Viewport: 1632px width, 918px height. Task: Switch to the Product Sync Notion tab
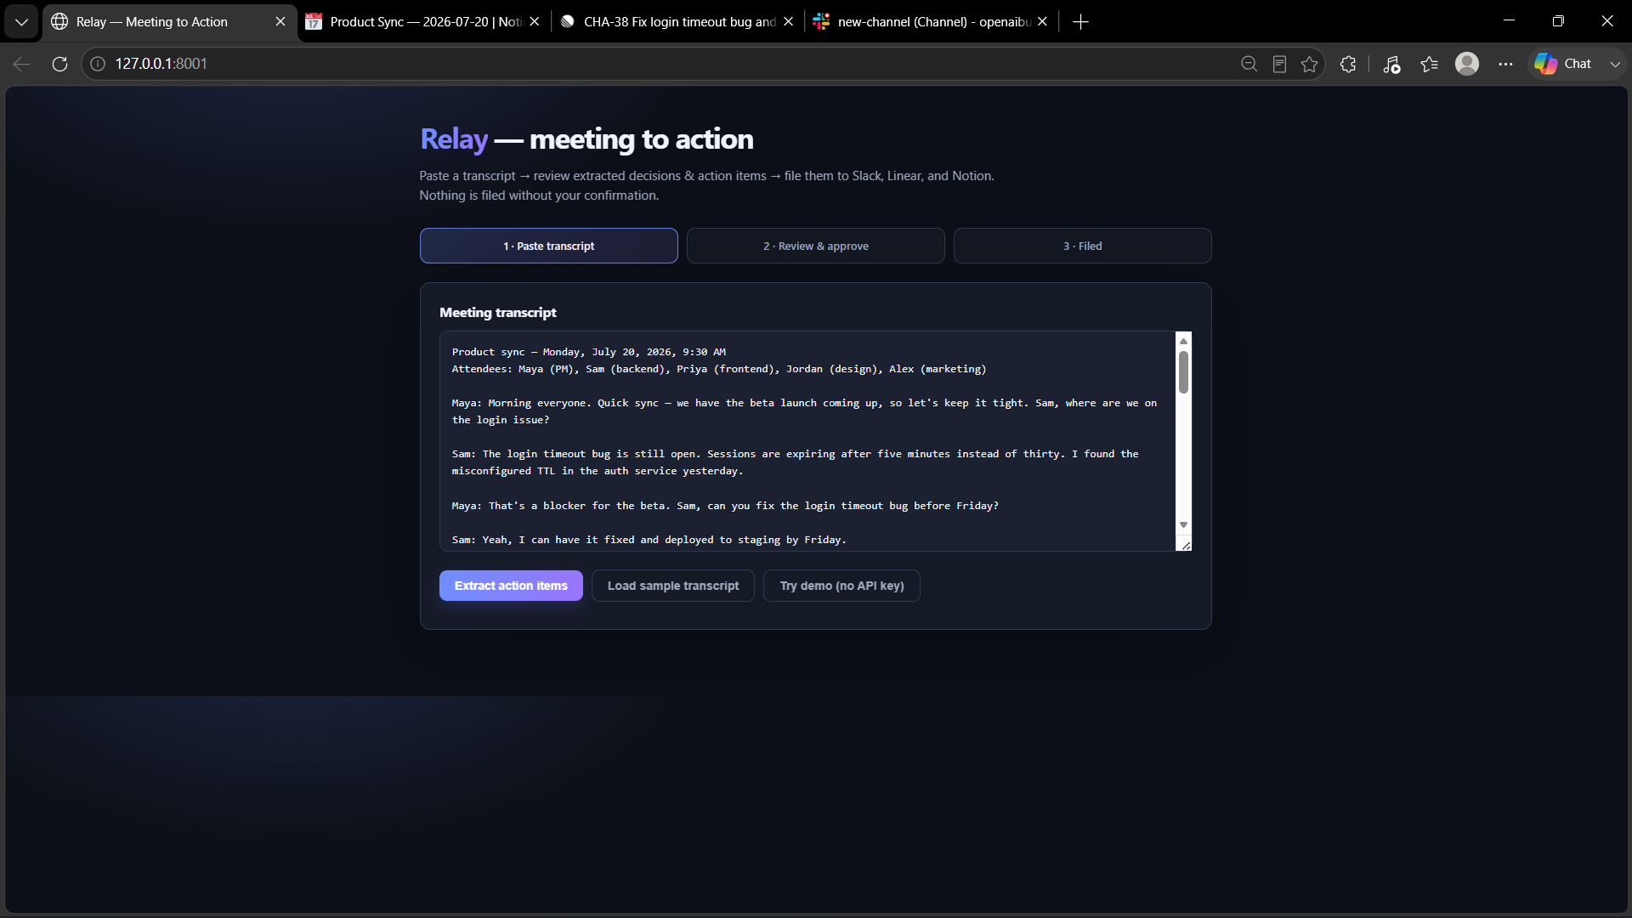coord(422,22)
